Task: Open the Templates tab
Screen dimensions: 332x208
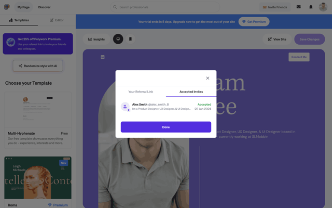Action: click(x=19, y=20)
